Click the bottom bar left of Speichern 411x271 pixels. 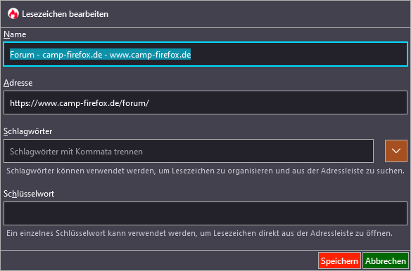pos(159,260)
